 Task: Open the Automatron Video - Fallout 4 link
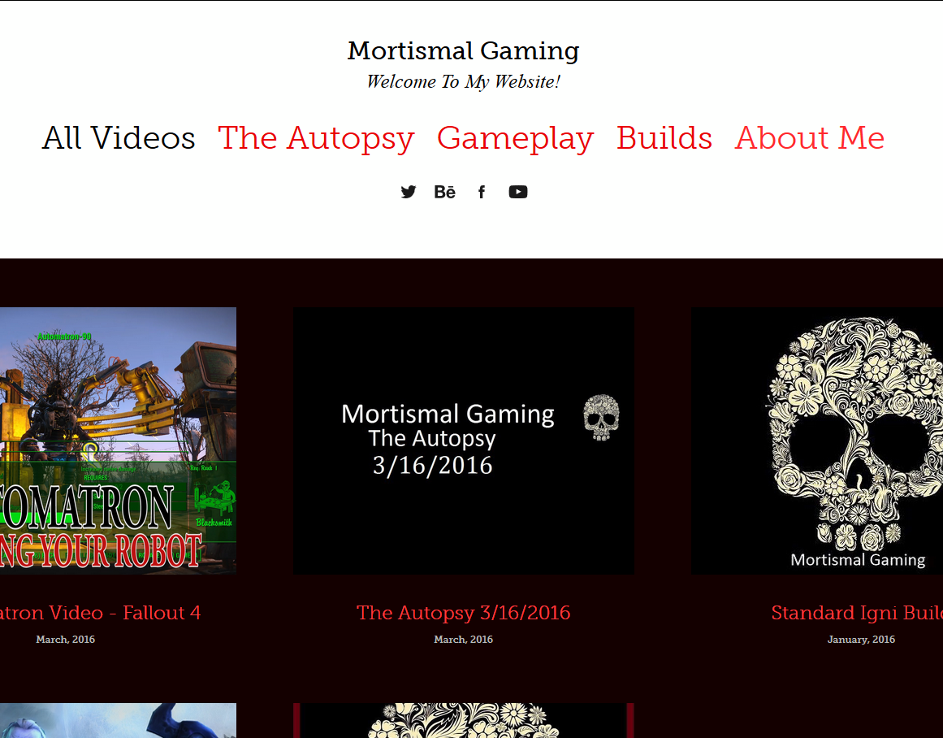coord(101,612)
